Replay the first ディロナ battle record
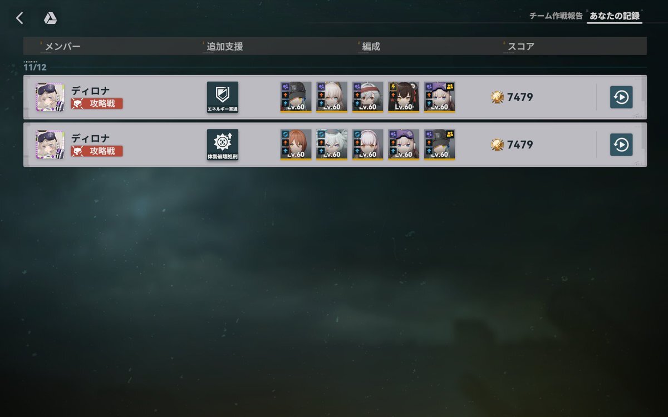Screen dimensions: 668x417 pyautogui.click(x=621, y=97)
